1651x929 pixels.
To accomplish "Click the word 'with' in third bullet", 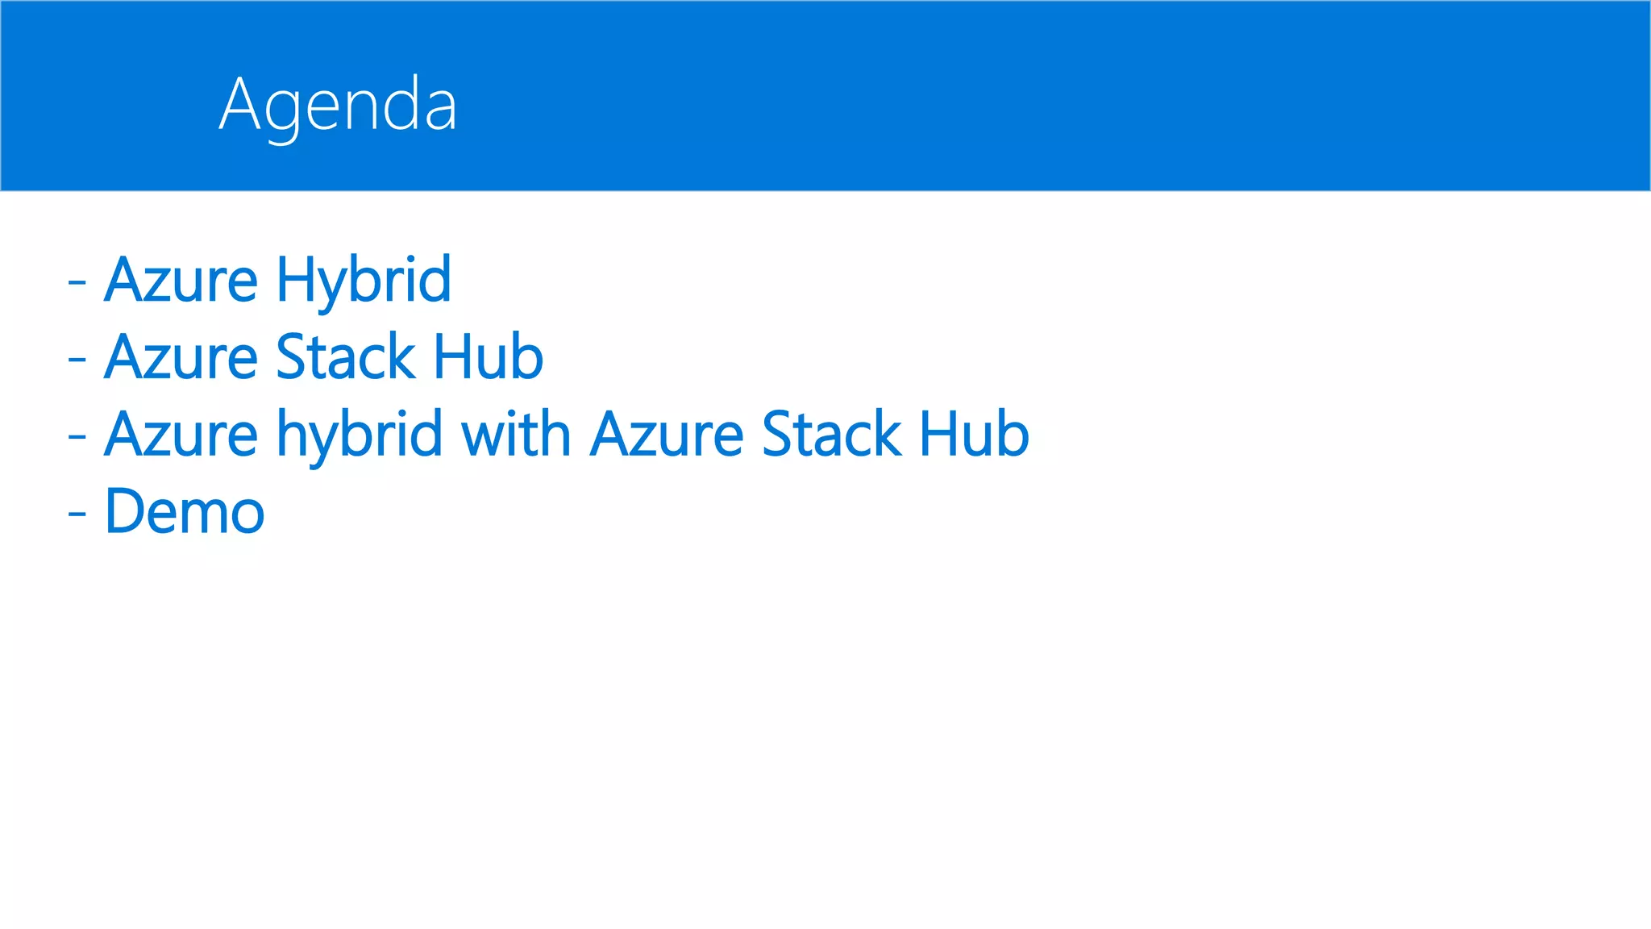I will pos(516,435).
